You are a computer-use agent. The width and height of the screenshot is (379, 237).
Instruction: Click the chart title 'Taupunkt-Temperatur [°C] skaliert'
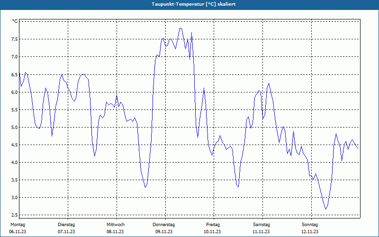click(x=194, y=4)
